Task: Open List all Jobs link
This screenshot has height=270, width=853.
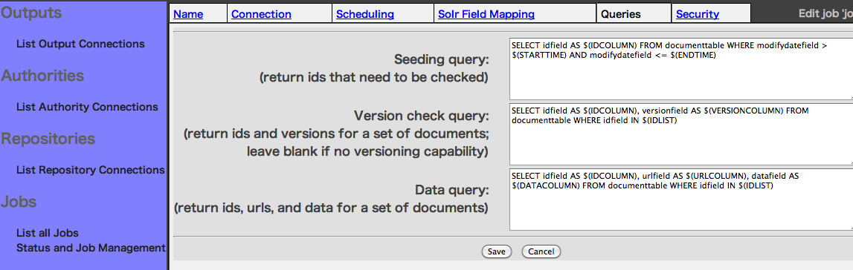Action: point(48,233)
